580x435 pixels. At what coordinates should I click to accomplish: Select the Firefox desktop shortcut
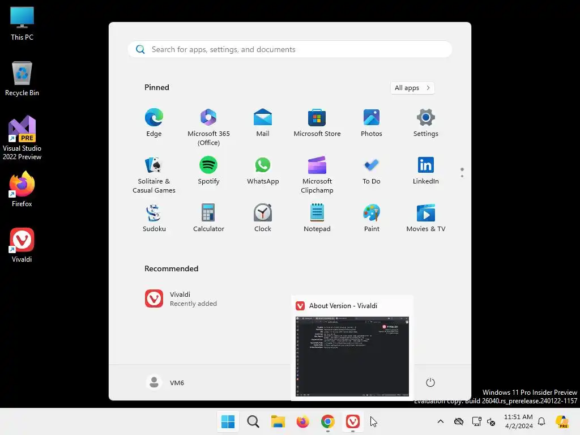pos(22,189)
